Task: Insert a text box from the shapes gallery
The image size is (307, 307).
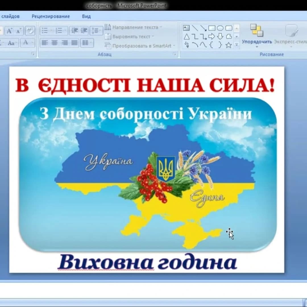Action: point(186,28)
